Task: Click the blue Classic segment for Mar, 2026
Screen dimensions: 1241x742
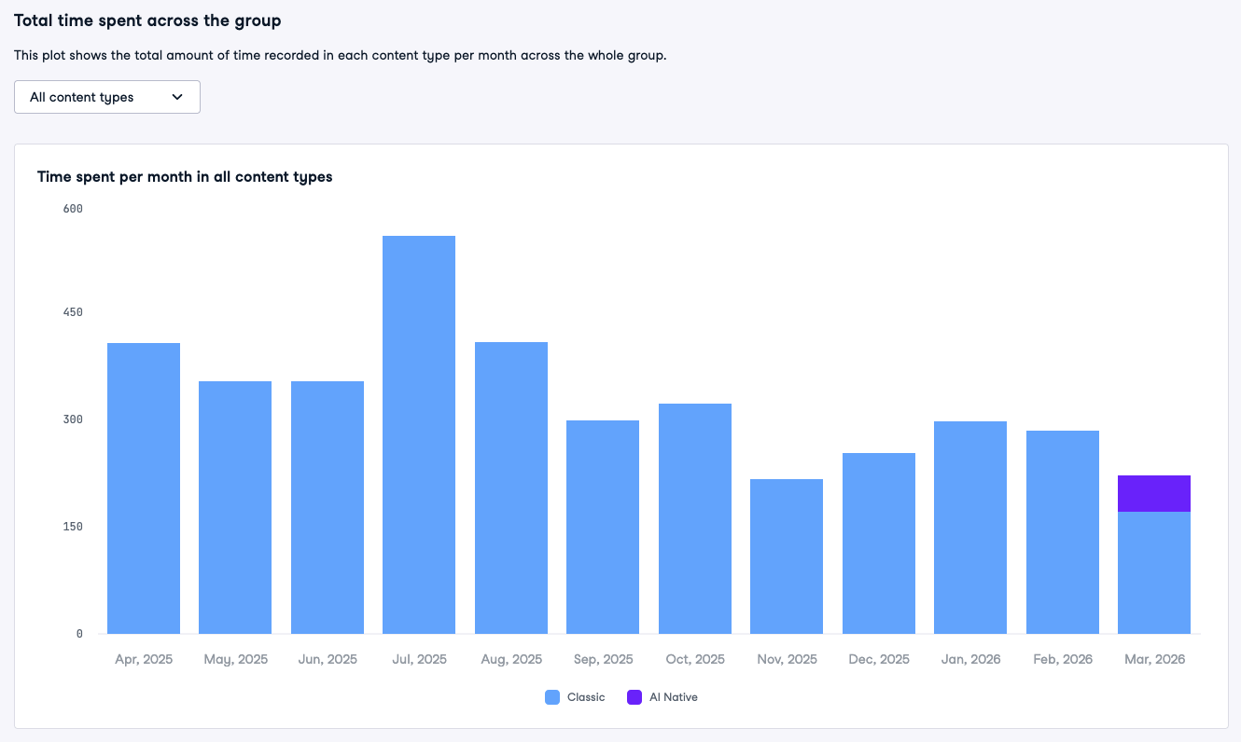Action: click(x=1154, y=572)
